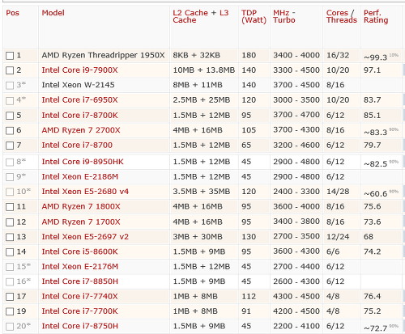Click the ~72.7 performance rating value

pos(376,328)
